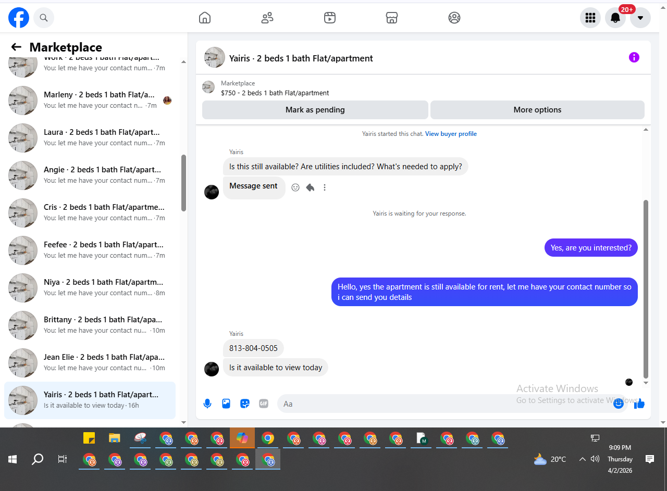Image resolution: width=667 pixels, height=491 pixels.
Task: Open File Explorer from the taskbar
Action: point(115,438)
